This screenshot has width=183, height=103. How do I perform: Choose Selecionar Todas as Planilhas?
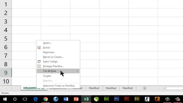coord(59,86)
